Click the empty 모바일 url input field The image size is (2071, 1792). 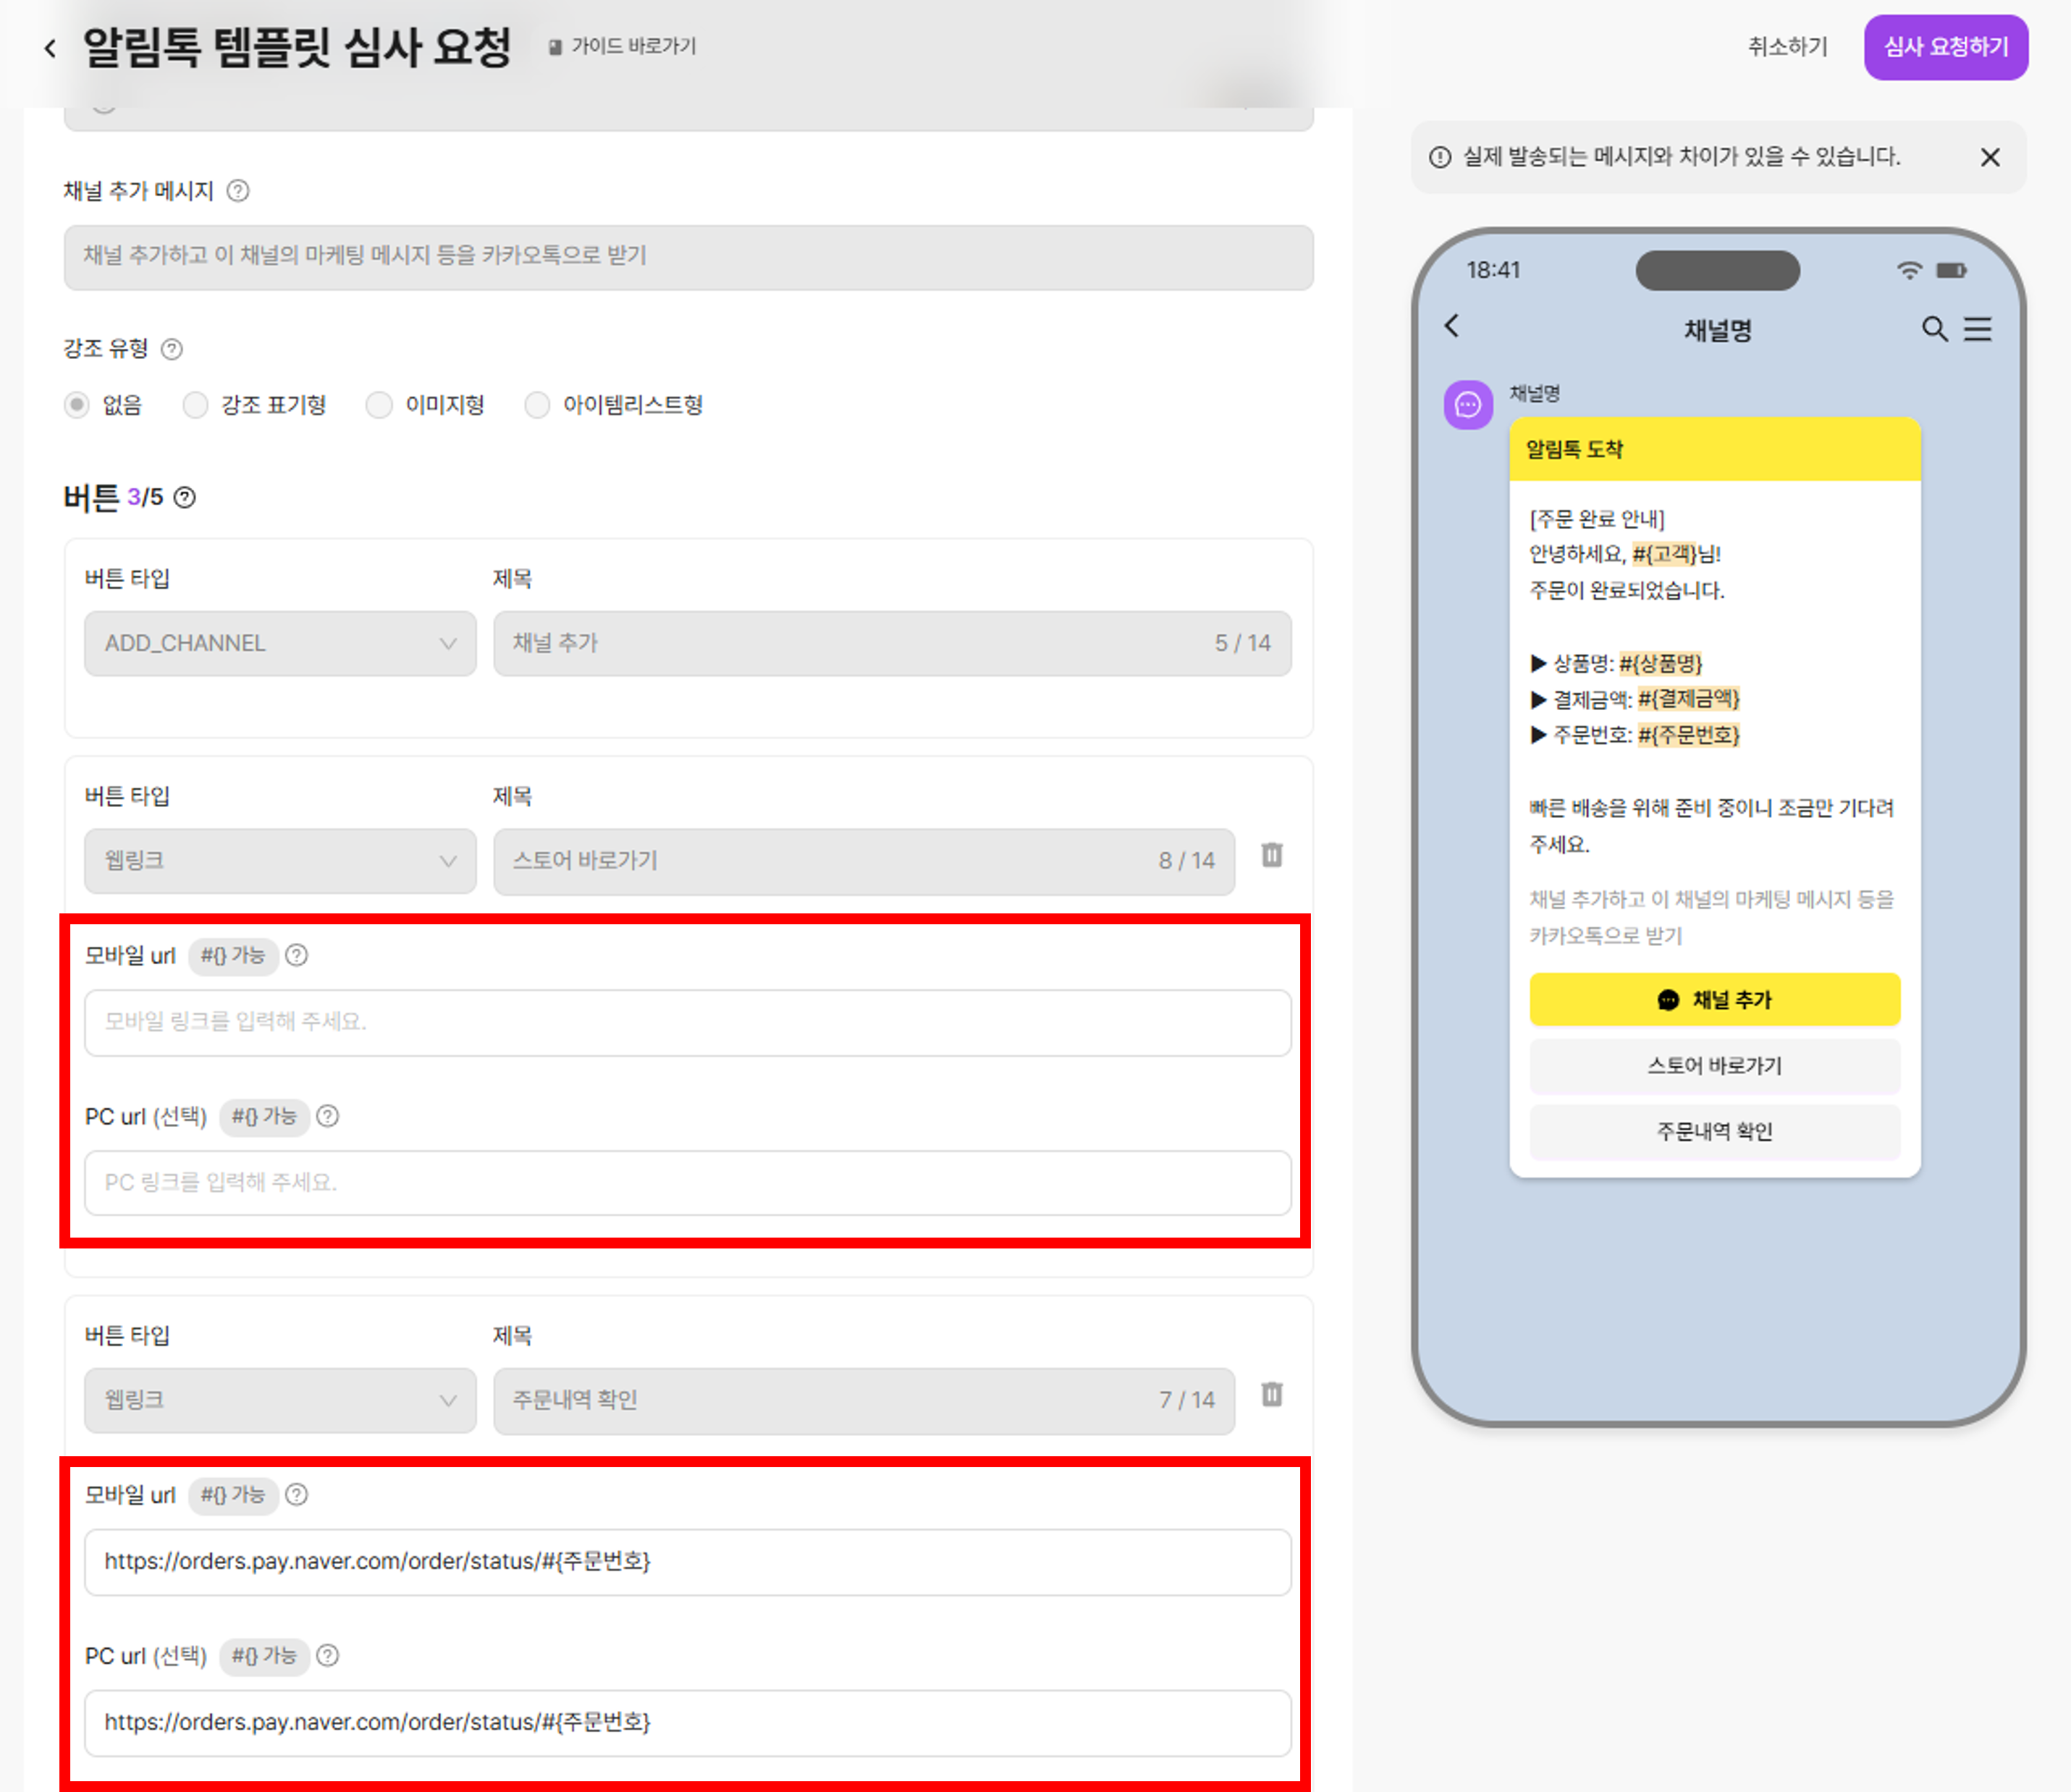(687, 1022)
